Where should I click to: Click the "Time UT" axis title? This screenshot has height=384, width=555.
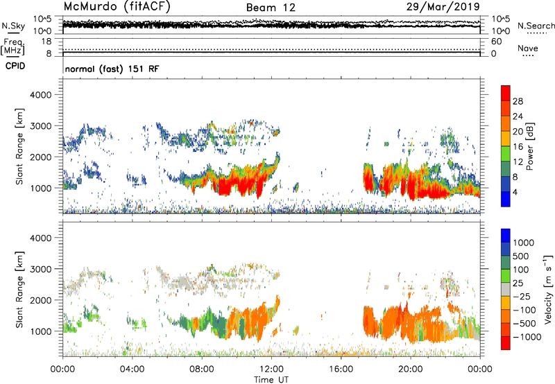[271, 380]
